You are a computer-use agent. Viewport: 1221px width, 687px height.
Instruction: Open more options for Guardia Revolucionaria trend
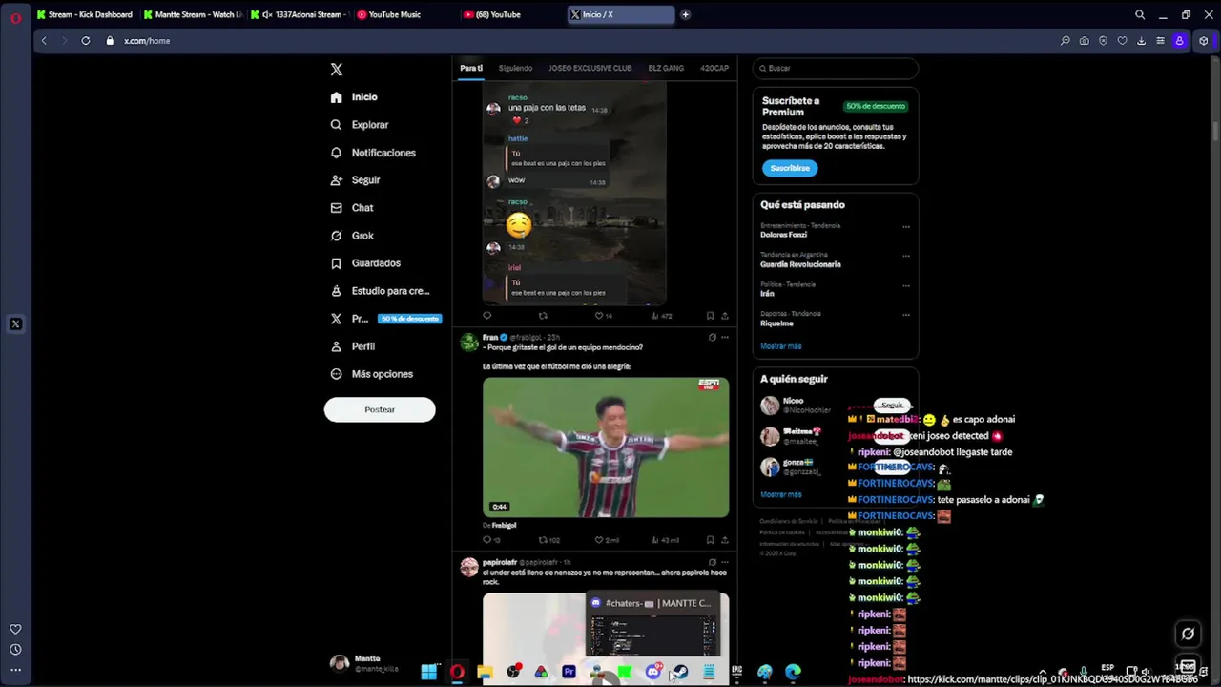(x=906, y=256)
